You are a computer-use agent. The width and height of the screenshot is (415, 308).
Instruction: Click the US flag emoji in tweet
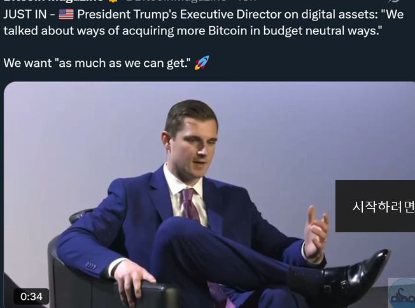(x=66, y=14)
